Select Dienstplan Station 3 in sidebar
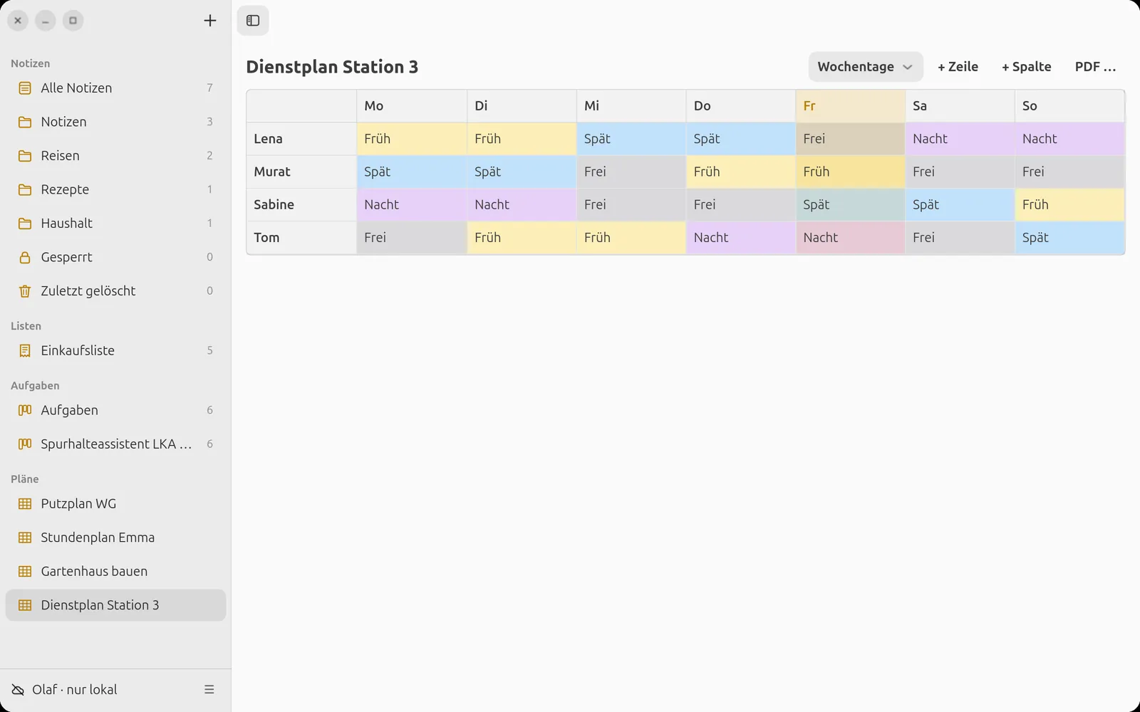 click(115, 605)
